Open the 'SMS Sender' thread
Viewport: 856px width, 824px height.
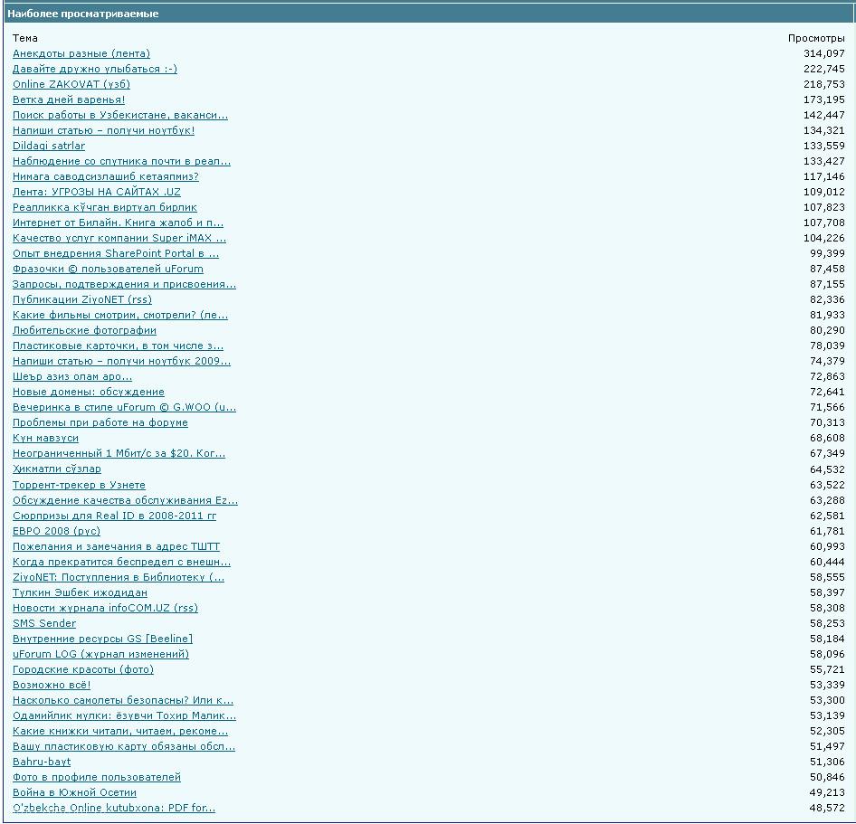coord(44,622)
